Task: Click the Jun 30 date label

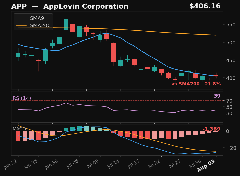Action: (x=52, y=164)
